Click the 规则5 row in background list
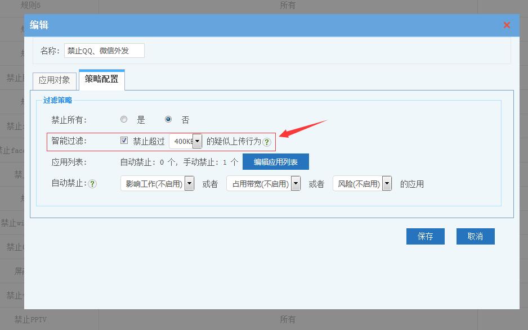This screenshot has height=330, width=528. [31, 5]
